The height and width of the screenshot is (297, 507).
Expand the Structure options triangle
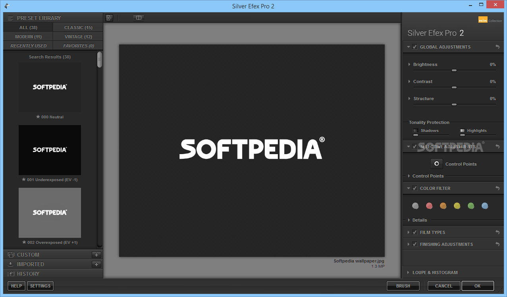tap(409, 98)
